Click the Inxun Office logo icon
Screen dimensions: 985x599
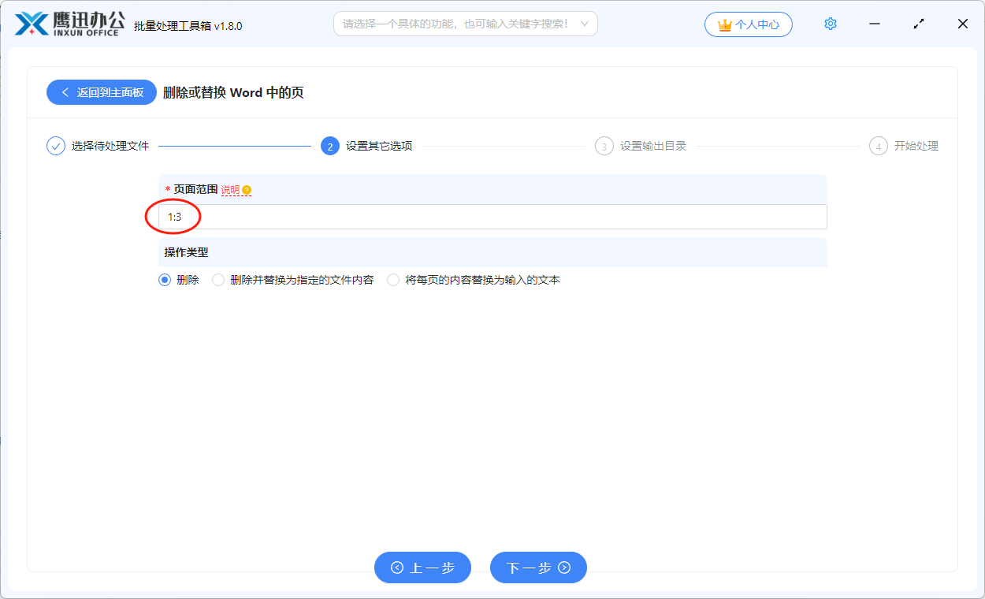(32, 24)
